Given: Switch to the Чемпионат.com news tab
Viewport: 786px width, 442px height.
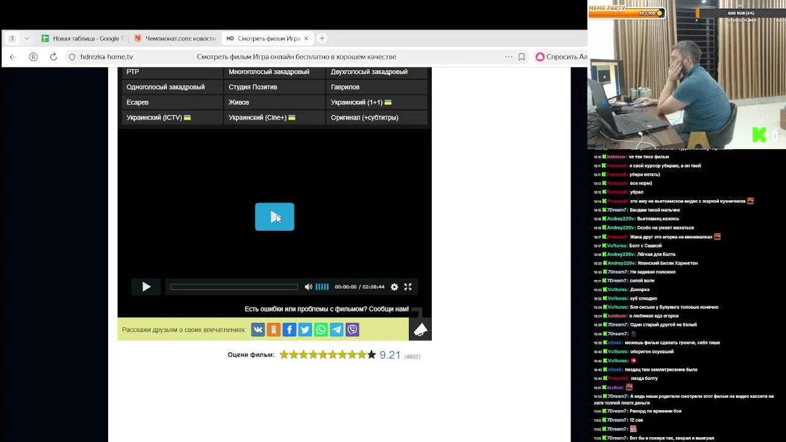Looking at the screenshot, I should (x=174, y=38).
